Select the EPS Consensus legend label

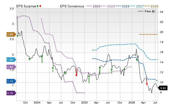pyautogui.click(x=72, y=6)
